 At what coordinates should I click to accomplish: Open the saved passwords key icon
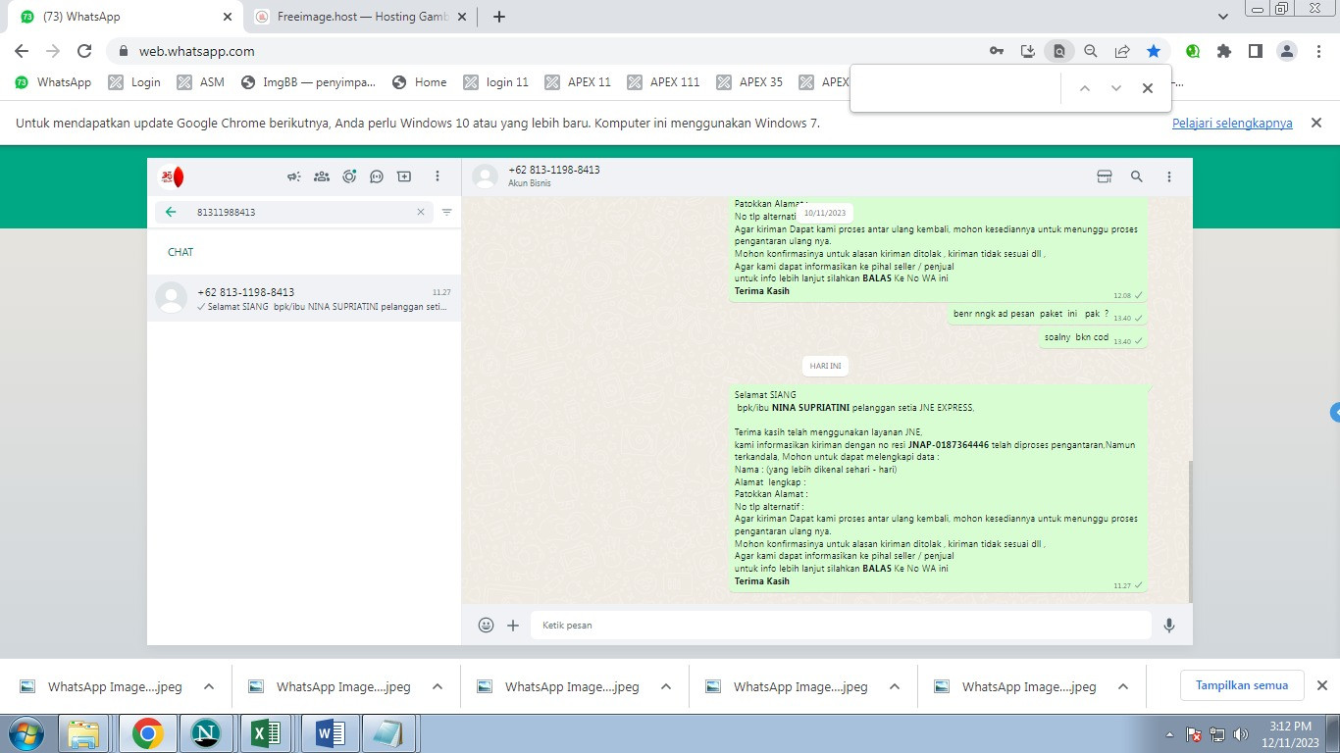[997, 51]
